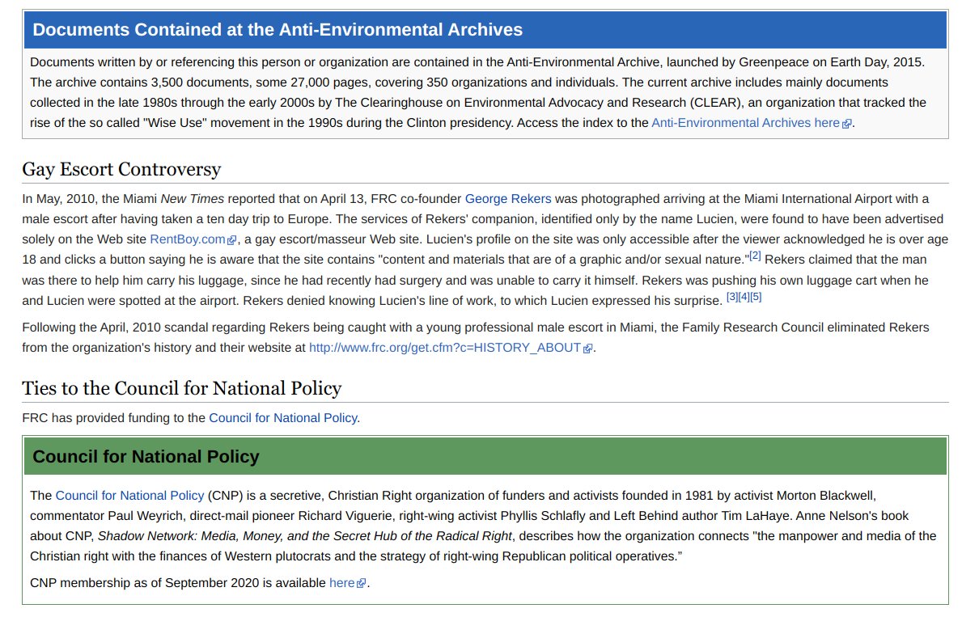Click external-link icon after membership 'here'
The height and width of the screenshot is (617, 962).
362,584
